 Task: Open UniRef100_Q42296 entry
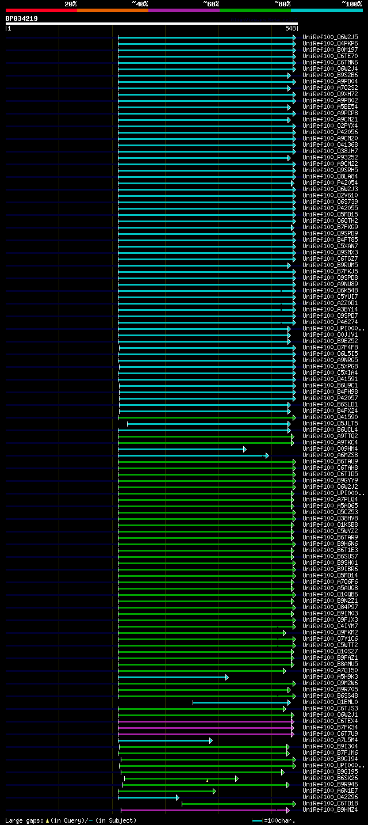click(330, 797)
